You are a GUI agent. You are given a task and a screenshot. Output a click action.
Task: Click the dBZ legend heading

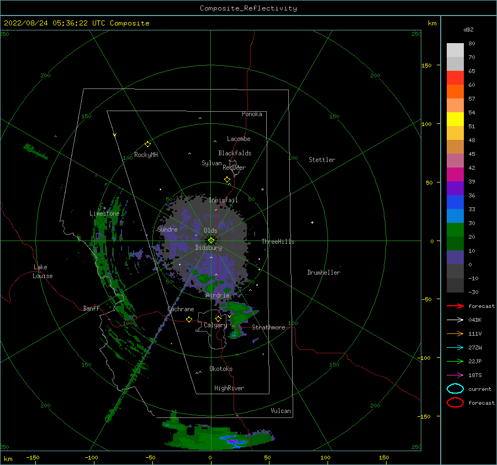point(468,29)
